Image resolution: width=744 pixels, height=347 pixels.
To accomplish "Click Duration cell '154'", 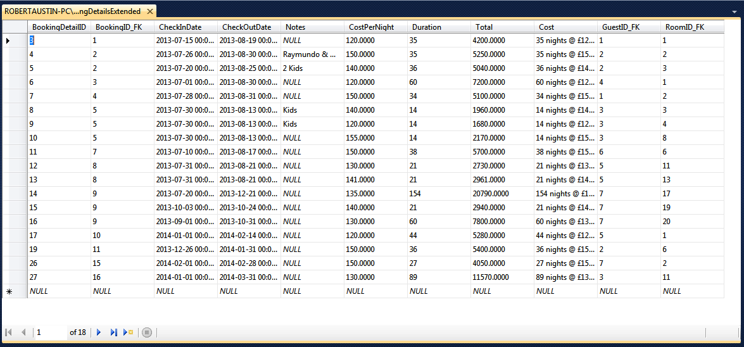I will pos(439,194).
